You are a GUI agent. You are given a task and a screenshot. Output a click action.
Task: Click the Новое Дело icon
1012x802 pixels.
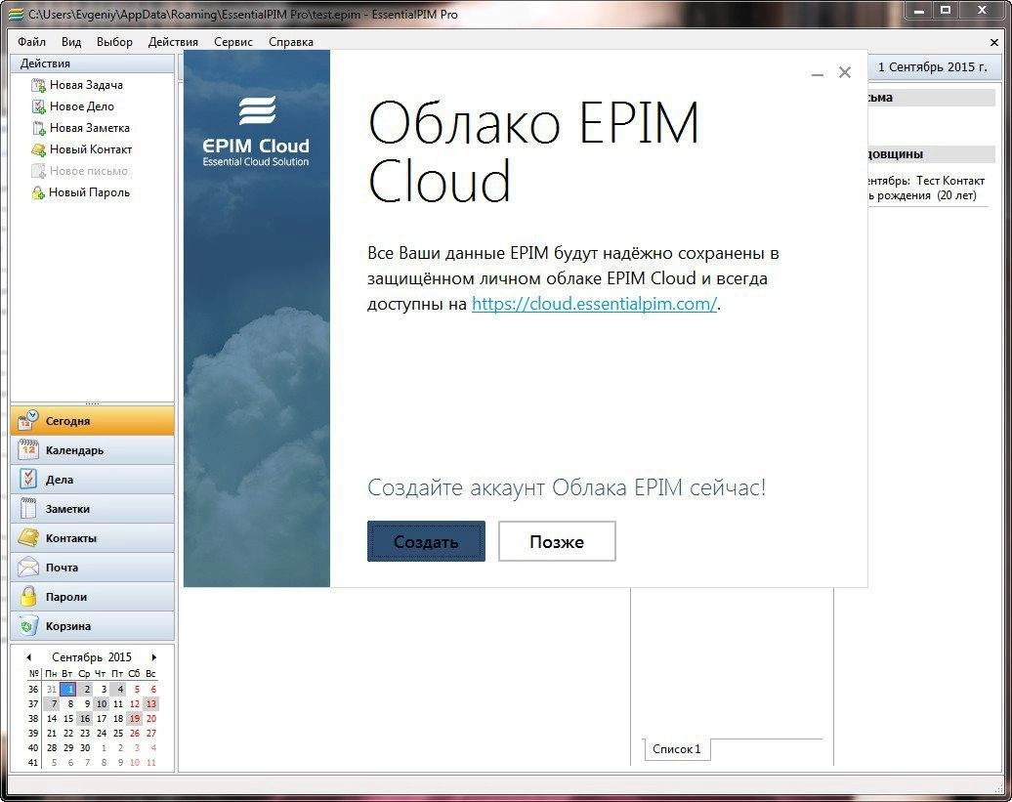(39, 106)
